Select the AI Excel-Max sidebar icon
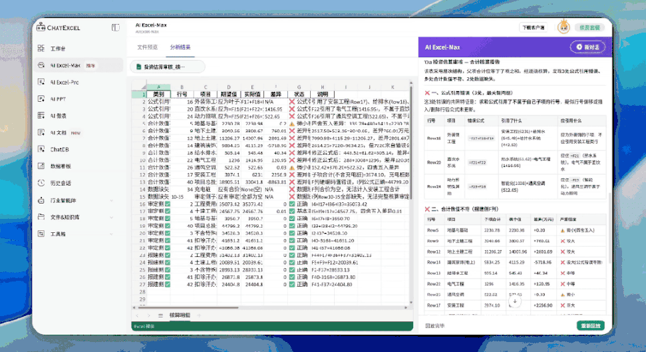 coord(41,65)
